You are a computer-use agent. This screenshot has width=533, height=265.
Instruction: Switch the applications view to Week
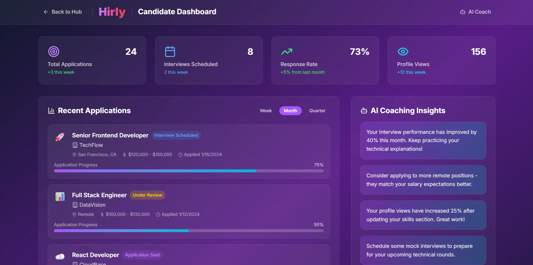(266, 111)
